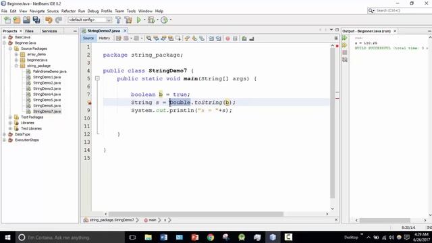Switch to the Services tab
The height and width of the screenshot is (243, 432).
tap(49, 31)
